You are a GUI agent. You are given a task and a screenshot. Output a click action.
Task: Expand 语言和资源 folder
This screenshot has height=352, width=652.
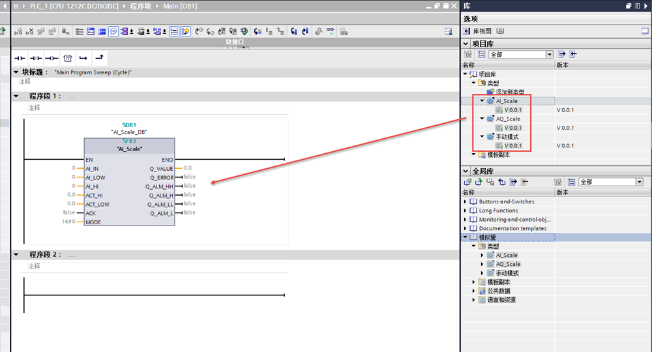pyautogui.click(x=473, y=300)
